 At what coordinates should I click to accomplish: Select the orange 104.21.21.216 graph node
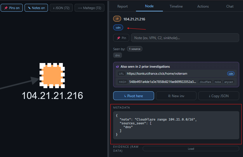point(52,76)
